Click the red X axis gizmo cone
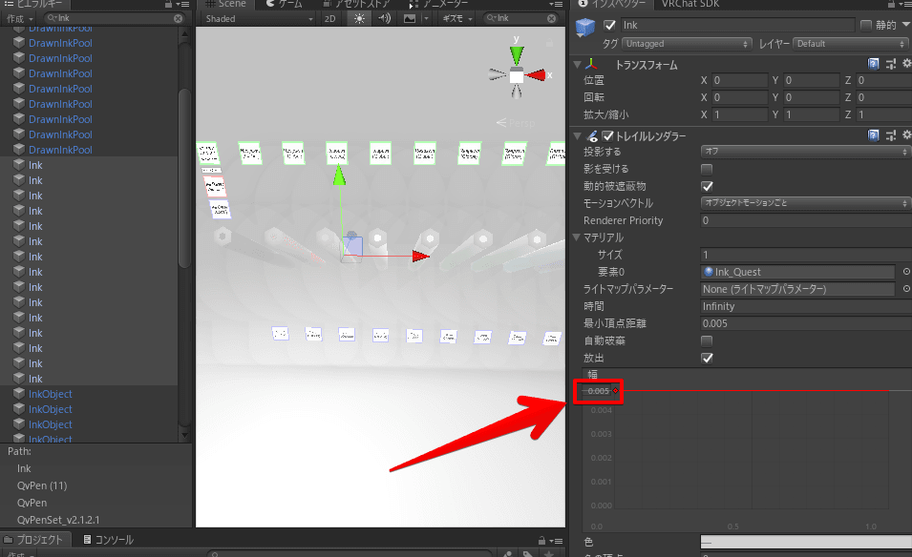 (x=538, y=75)
